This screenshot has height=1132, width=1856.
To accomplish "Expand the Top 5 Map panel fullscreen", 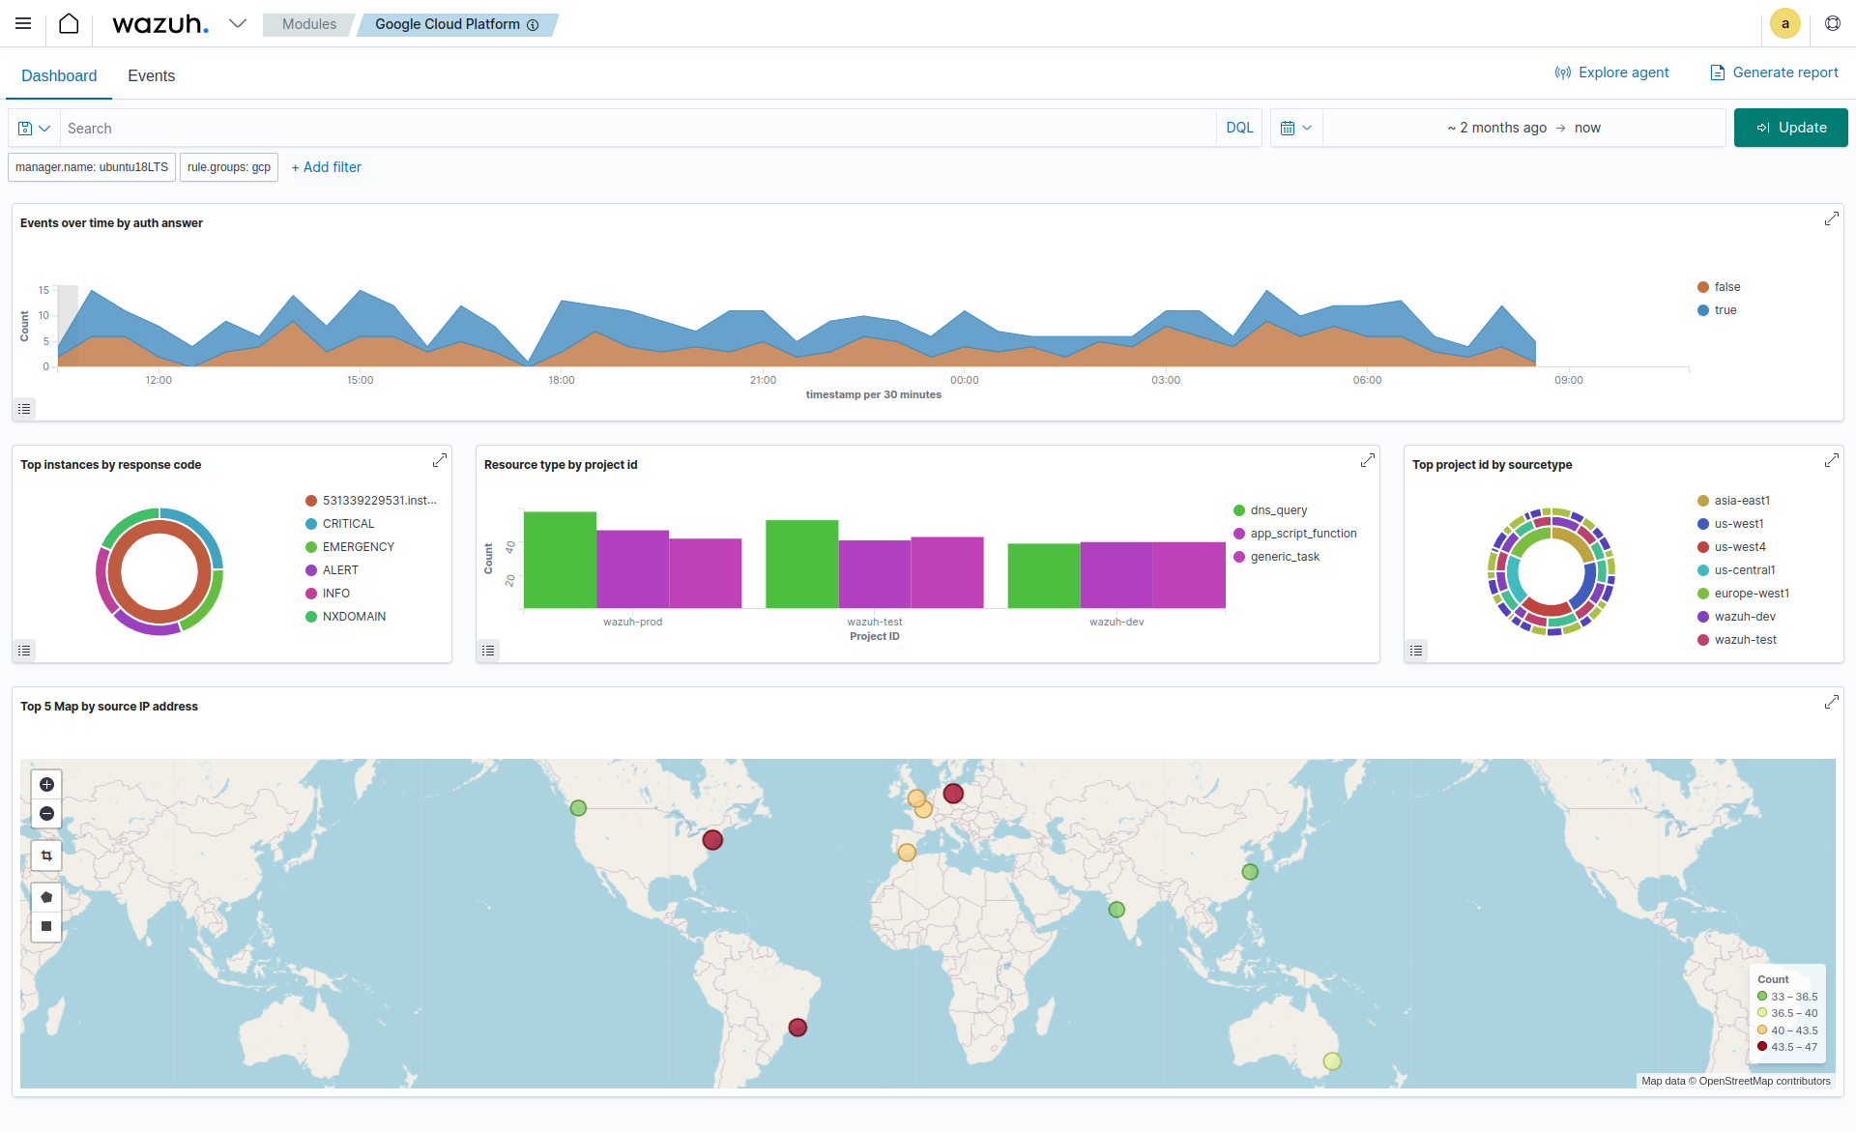I will coord(1831,702).
